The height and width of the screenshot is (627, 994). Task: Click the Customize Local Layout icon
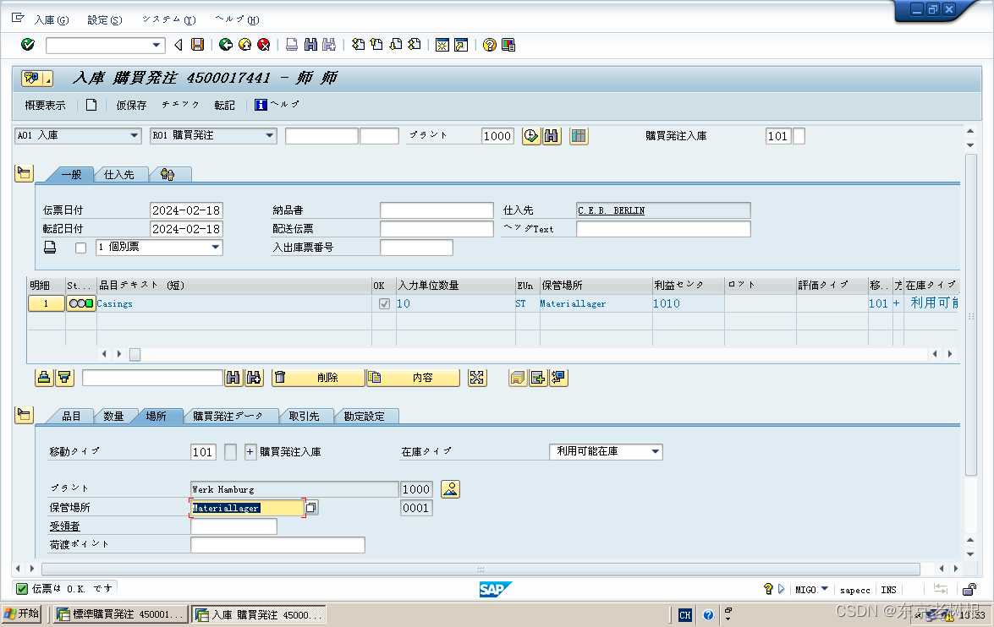(x=508, y=44)
